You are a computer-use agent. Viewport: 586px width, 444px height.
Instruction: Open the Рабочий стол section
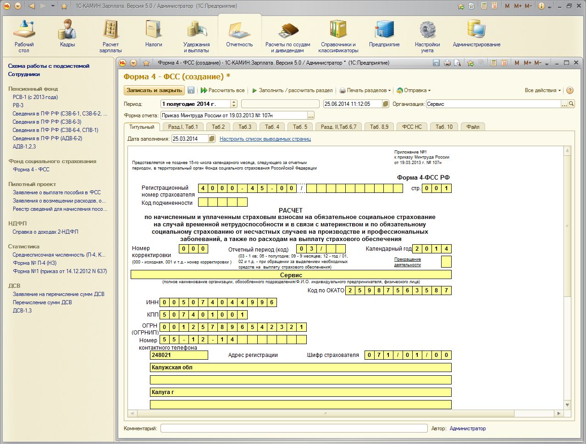[x=24, y=36]
